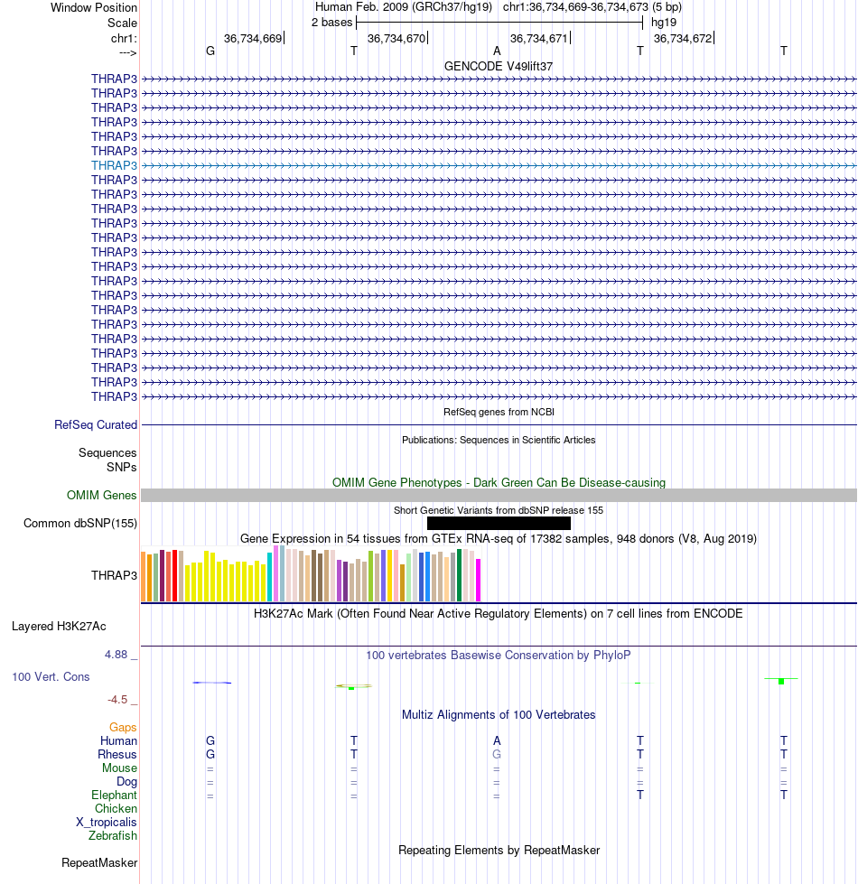Screen dimensions: 858x884
Task: Click the magenta bar in GTEx chart
Action: [x=479, y=580]
